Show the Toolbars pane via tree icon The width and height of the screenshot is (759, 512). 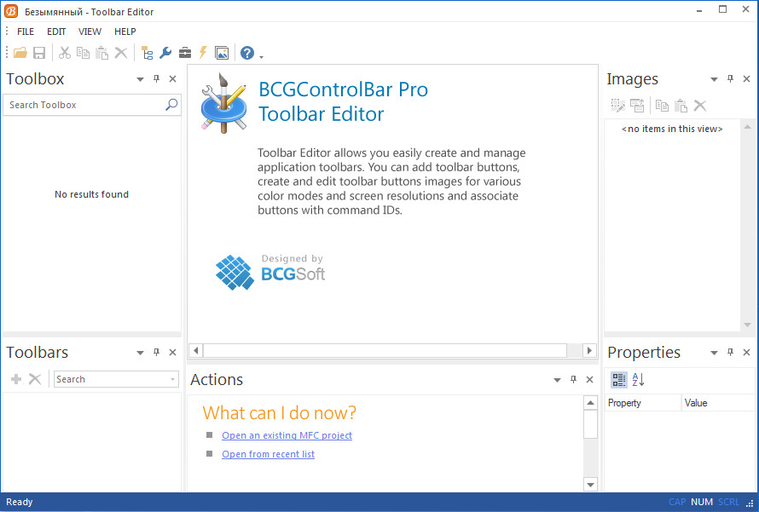[148, 53]
